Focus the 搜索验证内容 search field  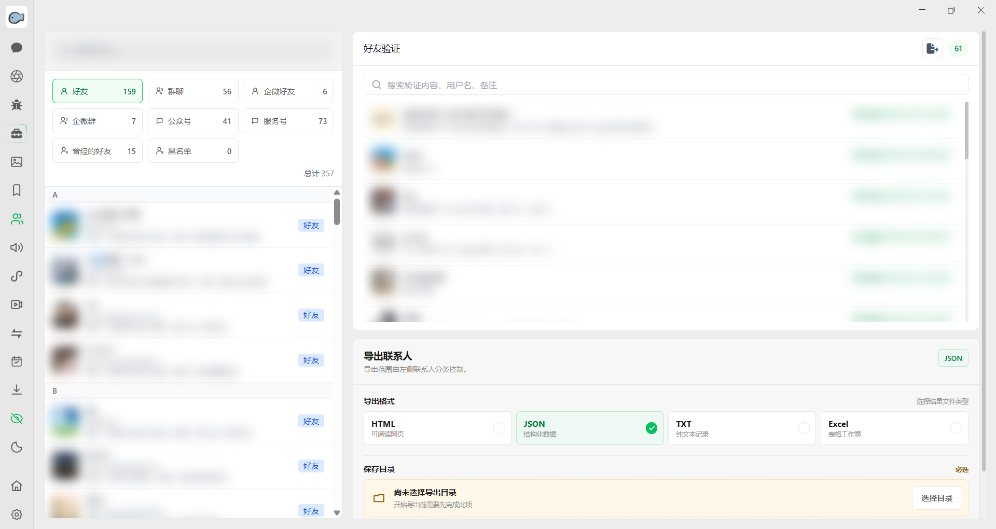coord(666,85)
